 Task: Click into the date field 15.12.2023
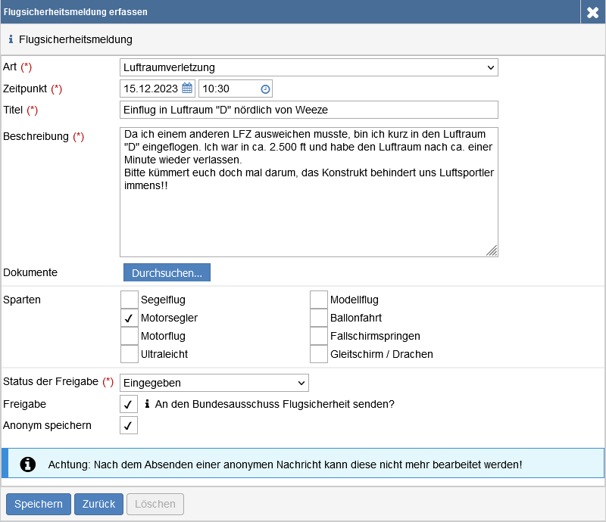pyautogui.click(x=151, y=89)
